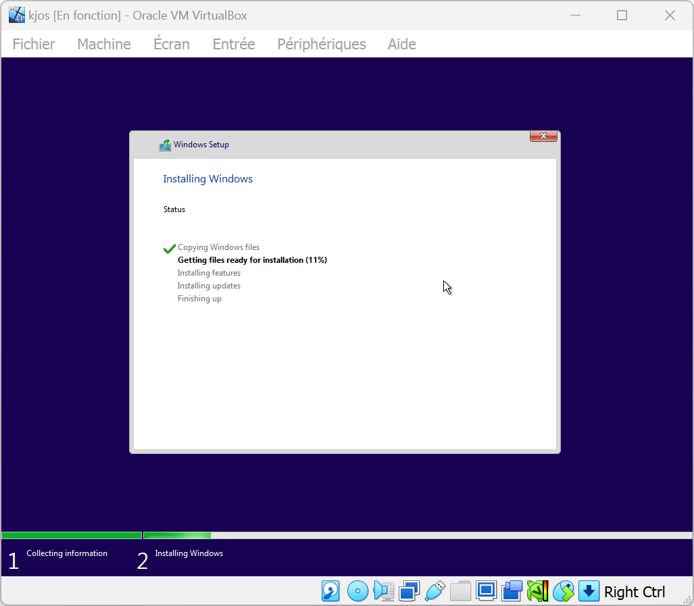694x606 pixels.
Task: Click the shared folders status icon
Action: [x=460, y=591]
